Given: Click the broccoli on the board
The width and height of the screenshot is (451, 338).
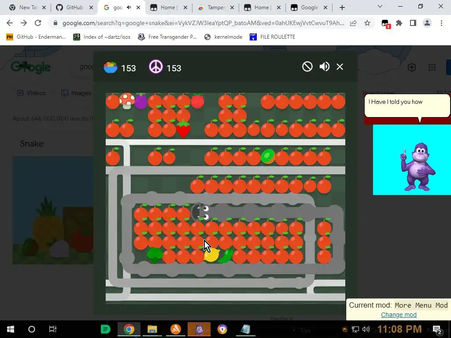Looking at the screenshot, I should [155, 255].
